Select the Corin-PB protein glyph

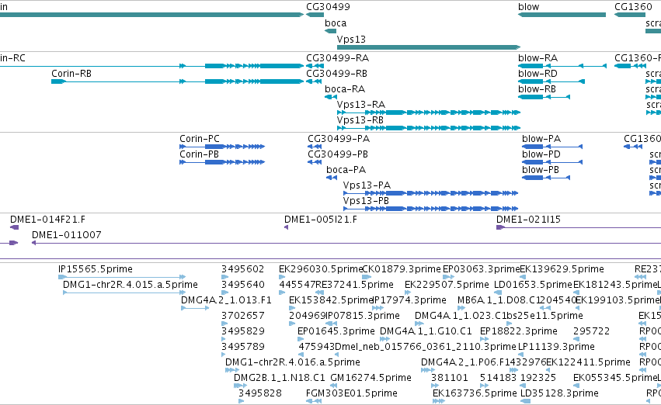(x=222, y=162)
